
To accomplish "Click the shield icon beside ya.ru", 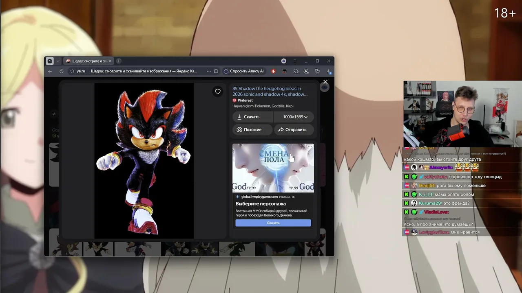I will tap(72, 71).
